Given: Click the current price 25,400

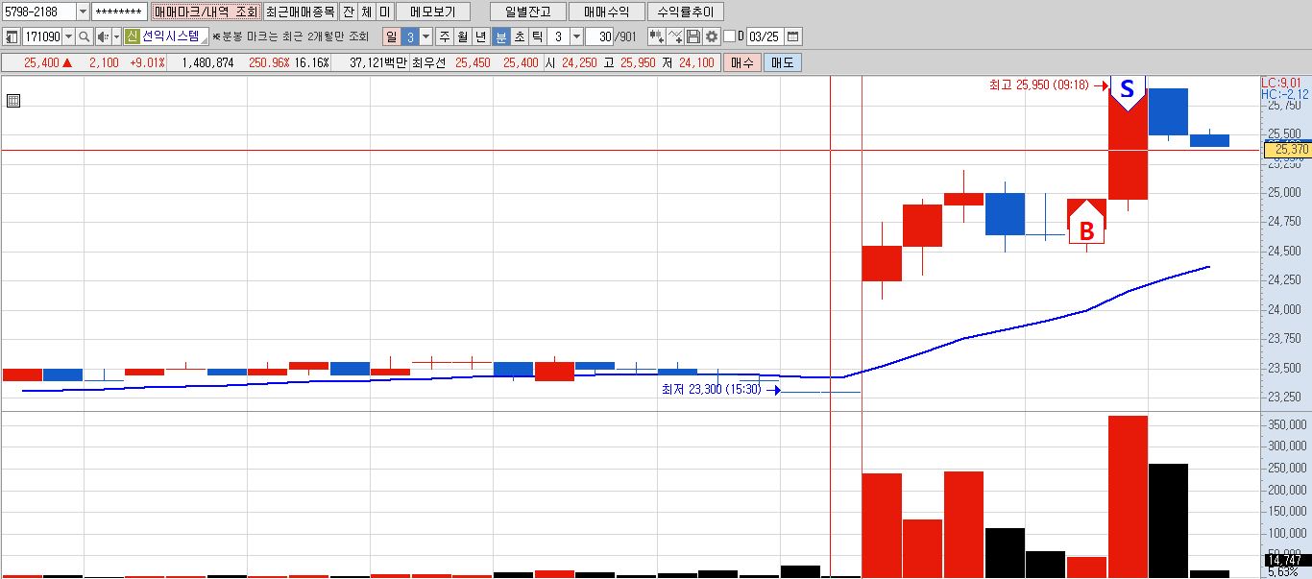Looking at the screenshot, I should [41, 62].
